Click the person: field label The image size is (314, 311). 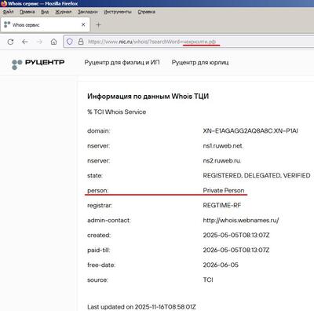(x=97, y=190)
